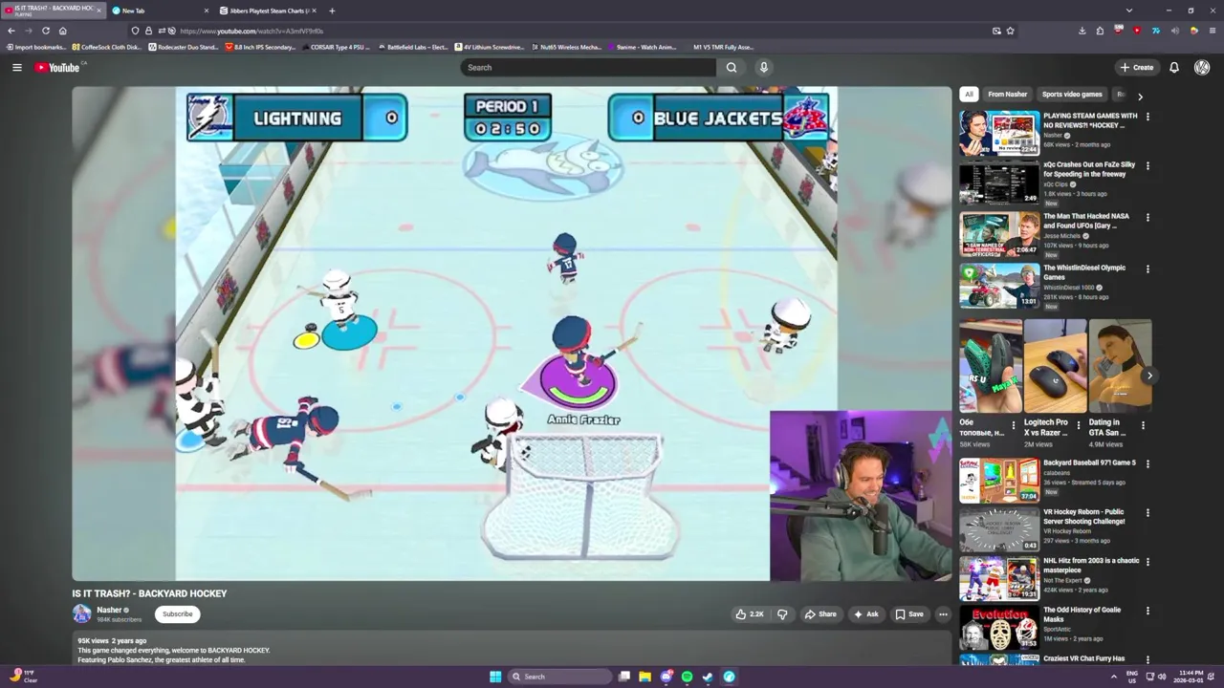
Task: Select the From Nasher filter chip
Action: pyautogui.click(x=1007, y=95)
